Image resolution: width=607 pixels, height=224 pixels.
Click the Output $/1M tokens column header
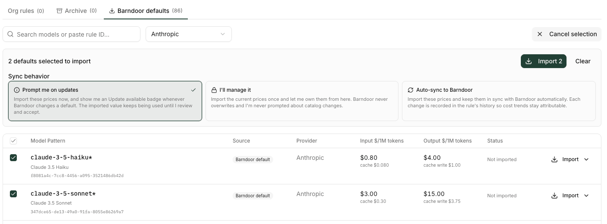tap(448, 141)
